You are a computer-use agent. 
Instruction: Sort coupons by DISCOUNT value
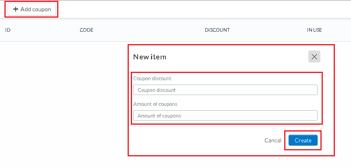217,30
